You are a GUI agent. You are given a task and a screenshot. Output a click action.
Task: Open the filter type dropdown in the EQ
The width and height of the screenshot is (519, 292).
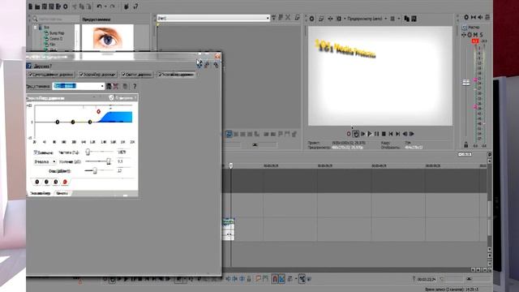pyautogui.click(x=45, y=161)
